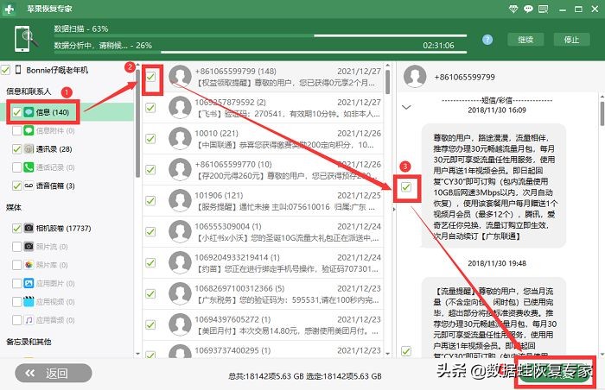The width and height of the screenshot is (605, 390).
Task: Open conversation 10010 (221)
Action: (x=263, y=139)
